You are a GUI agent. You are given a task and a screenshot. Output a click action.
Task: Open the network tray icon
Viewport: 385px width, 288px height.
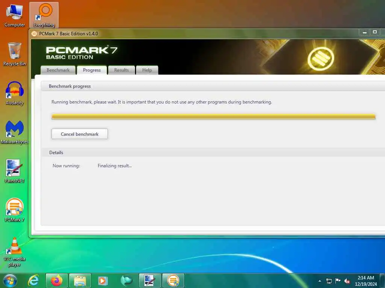click(329, 281)
